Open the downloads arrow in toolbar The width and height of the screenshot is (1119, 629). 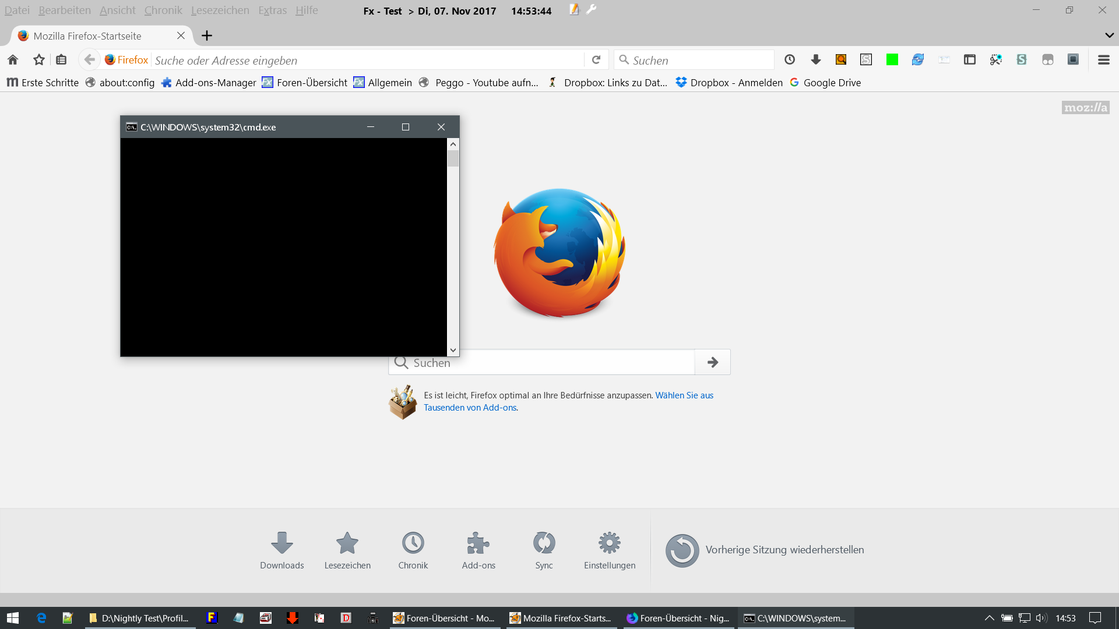(x=816, y=60)
